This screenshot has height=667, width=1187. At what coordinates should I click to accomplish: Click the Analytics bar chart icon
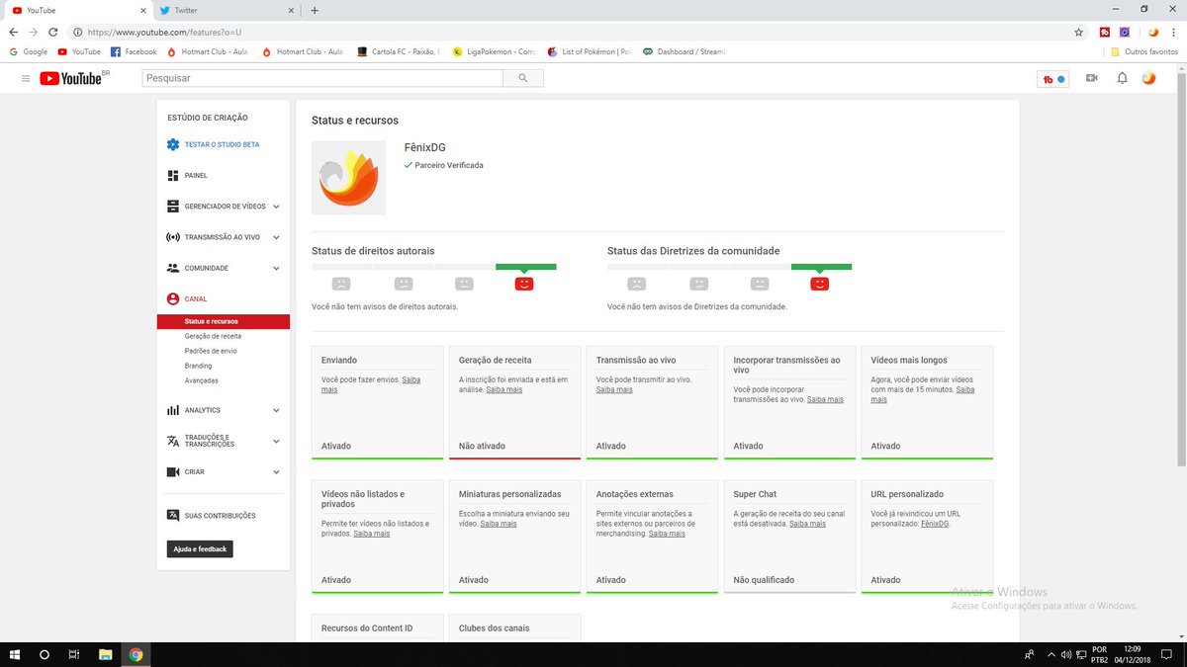(173, 410)
